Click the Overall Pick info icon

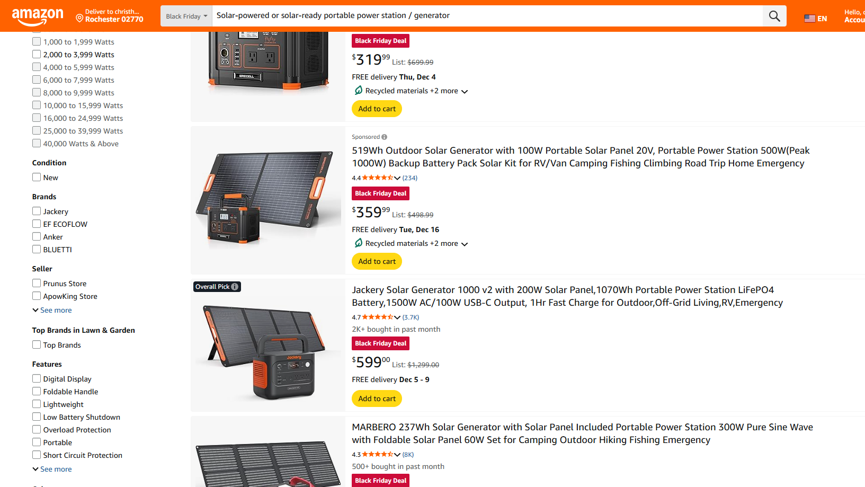(235, 287)
